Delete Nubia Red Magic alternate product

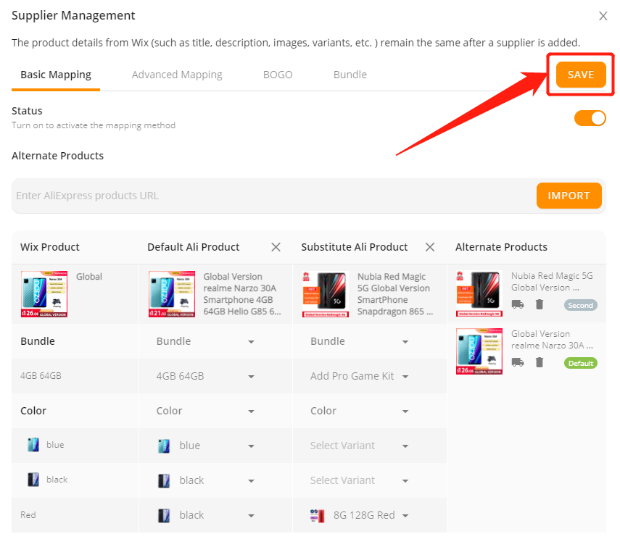point(540,304)
